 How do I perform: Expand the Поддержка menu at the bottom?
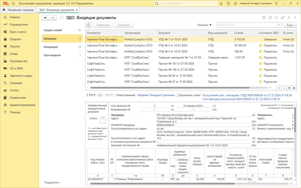(53, 183)
